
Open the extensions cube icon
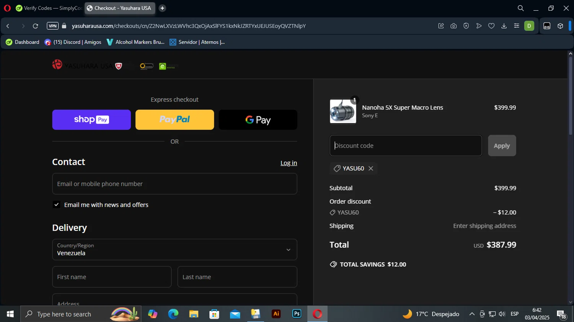(x=560, y=26)
